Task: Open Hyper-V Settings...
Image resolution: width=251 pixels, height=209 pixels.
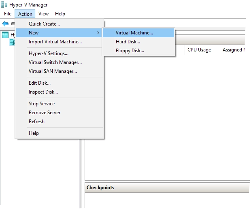Action: pos(59,53)
